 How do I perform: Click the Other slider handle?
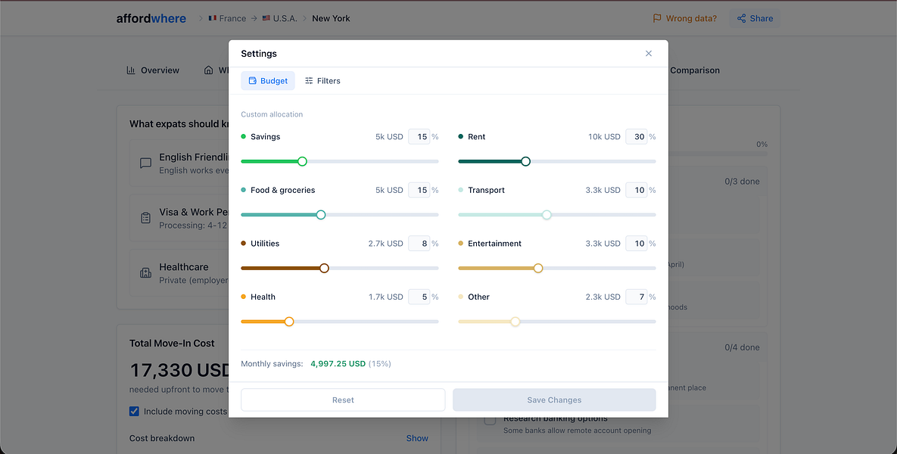point(515,322)
